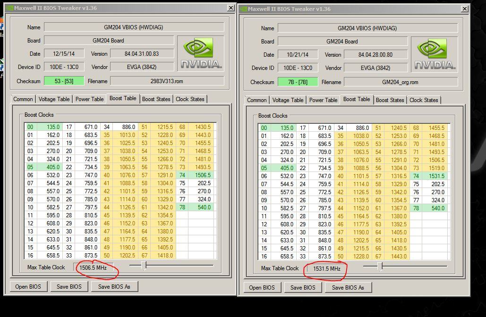Viewport: 486px width, 317px height.
Task: Select cell 540.0 at index 78, right table
Action: click(x=435, y=208)
